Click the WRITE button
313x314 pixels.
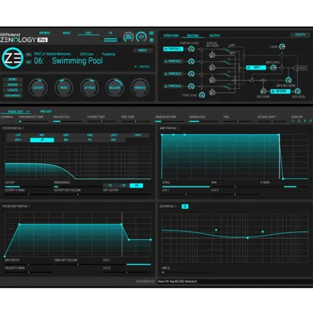point(143,50)
